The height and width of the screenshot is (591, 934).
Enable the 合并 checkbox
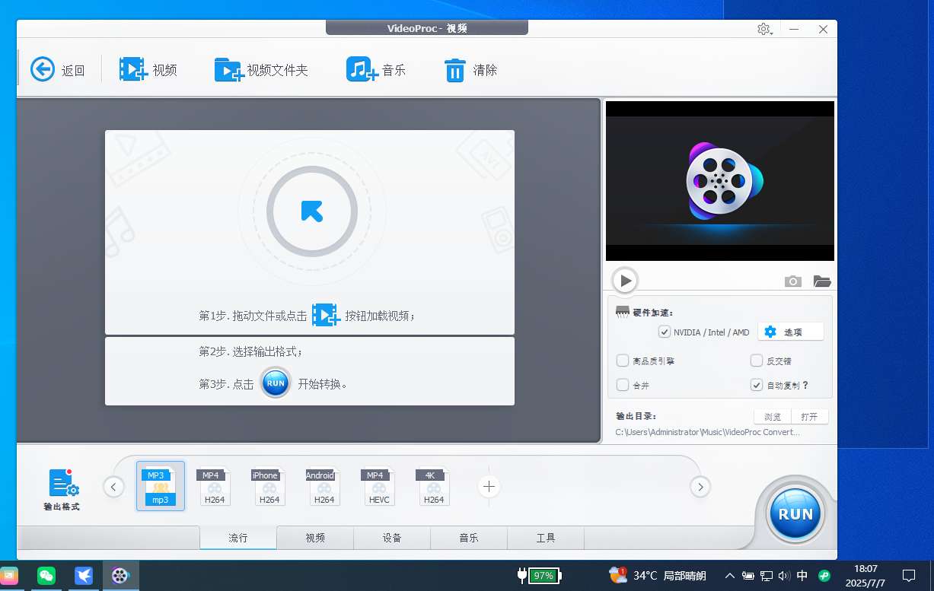coord(623,385)
